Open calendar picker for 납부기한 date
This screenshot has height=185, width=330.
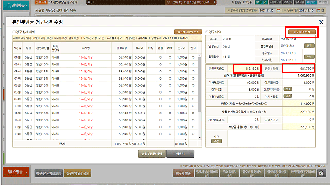tap(318, 10)
